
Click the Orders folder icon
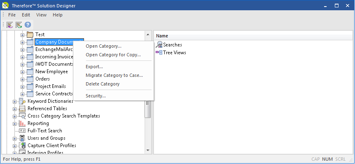30,79
